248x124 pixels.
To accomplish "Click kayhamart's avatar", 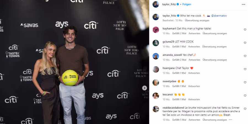I will [x=156, y=30].
